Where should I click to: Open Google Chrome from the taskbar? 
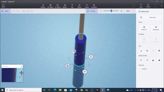pos(81,90)
